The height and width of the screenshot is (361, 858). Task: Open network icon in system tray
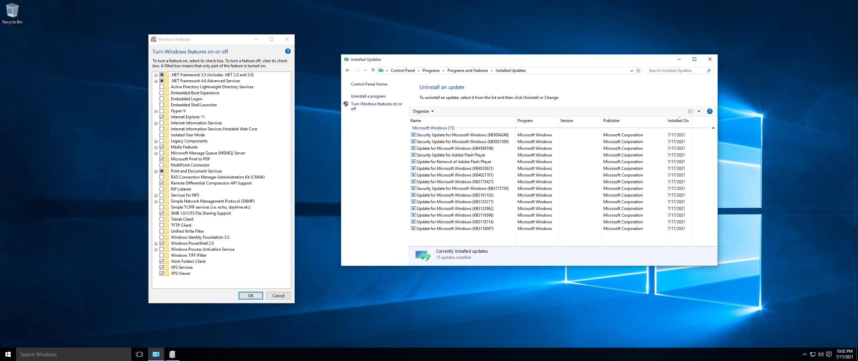click(813, 354)
